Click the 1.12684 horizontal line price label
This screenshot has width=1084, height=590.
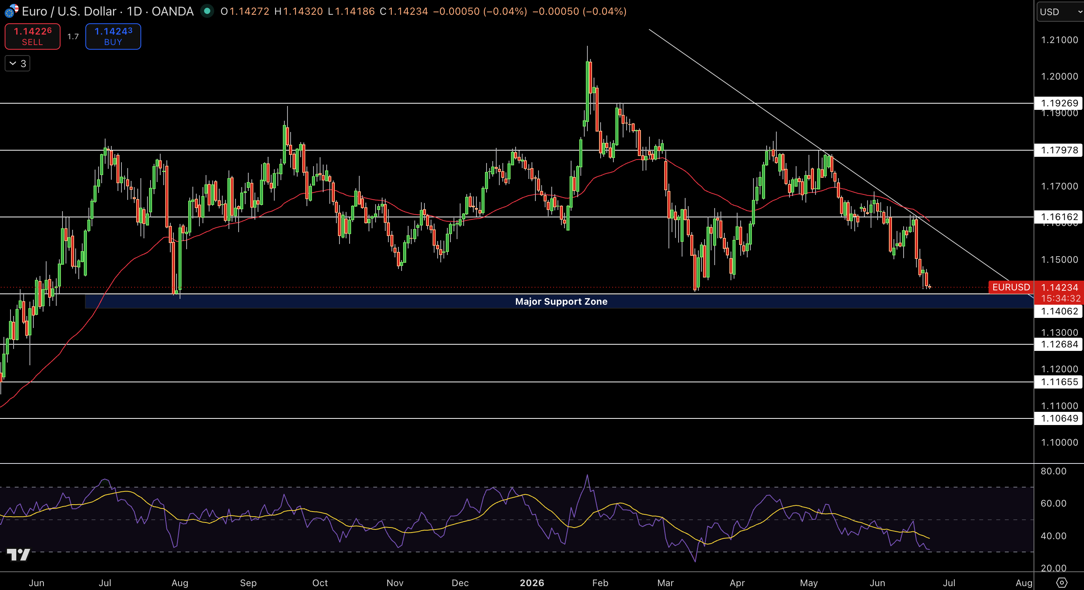[1059, 344]
